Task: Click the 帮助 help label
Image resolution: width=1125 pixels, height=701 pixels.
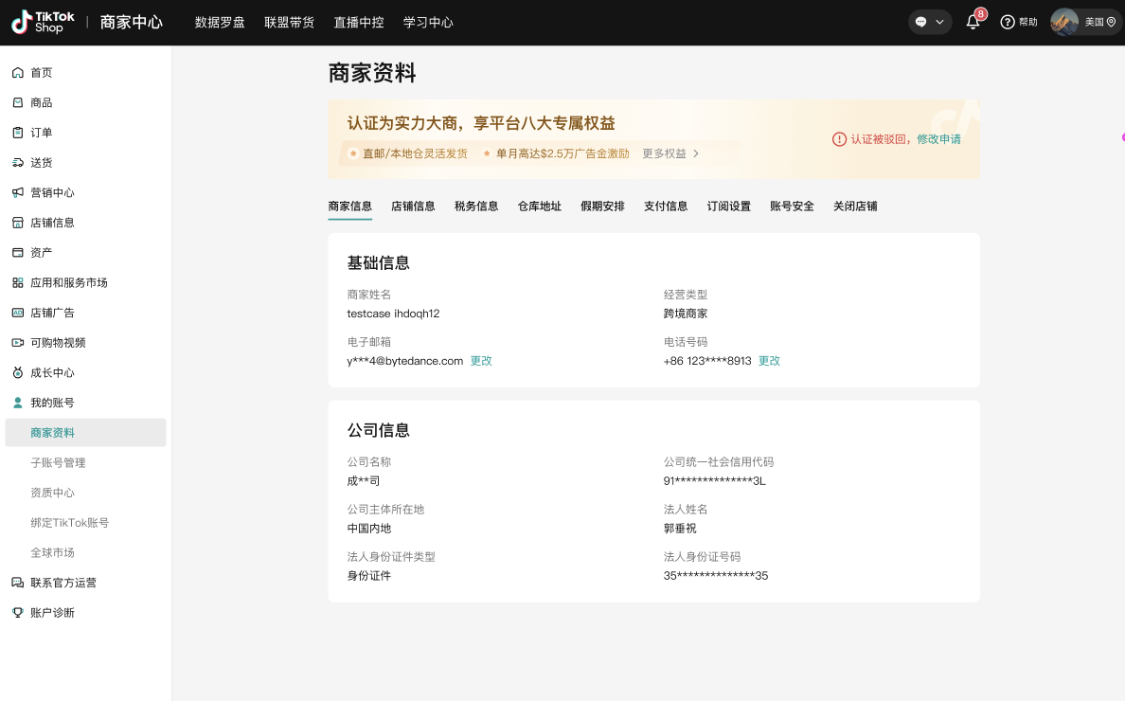Action: (x=1028, y=22)
